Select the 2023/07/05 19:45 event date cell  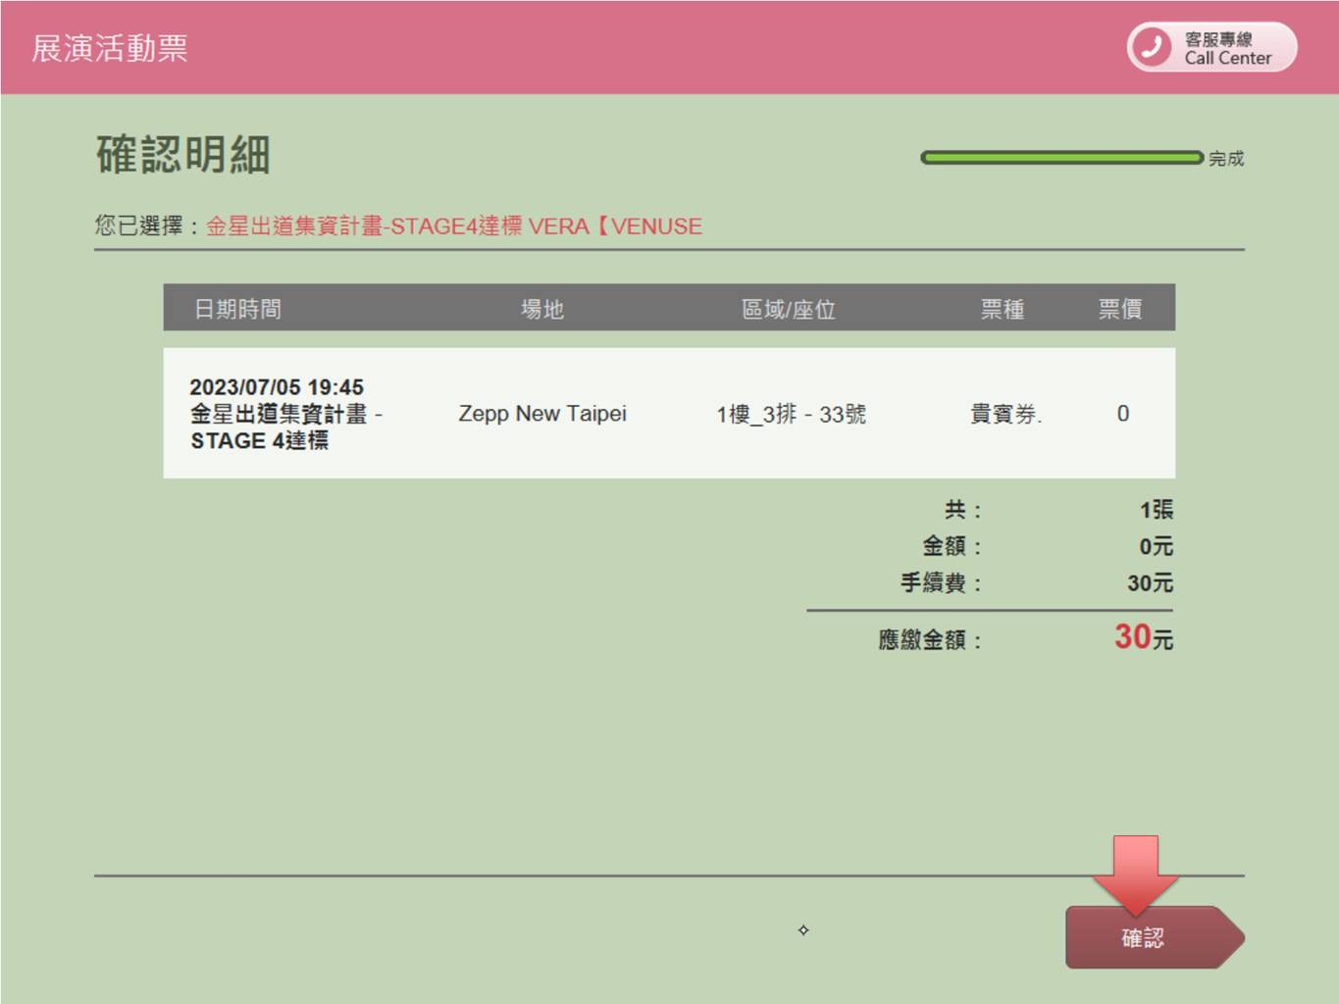pyautogui.click(x=277, y=387)
